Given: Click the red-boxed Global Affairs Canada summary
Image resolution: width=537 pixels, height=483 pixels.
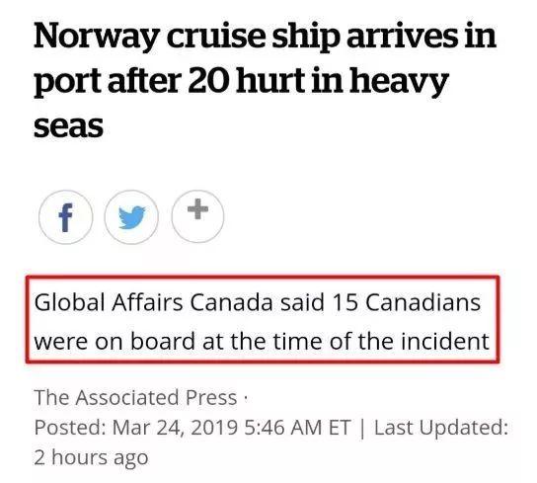Looking at the screenshot, I should click(x=263, y=319).
